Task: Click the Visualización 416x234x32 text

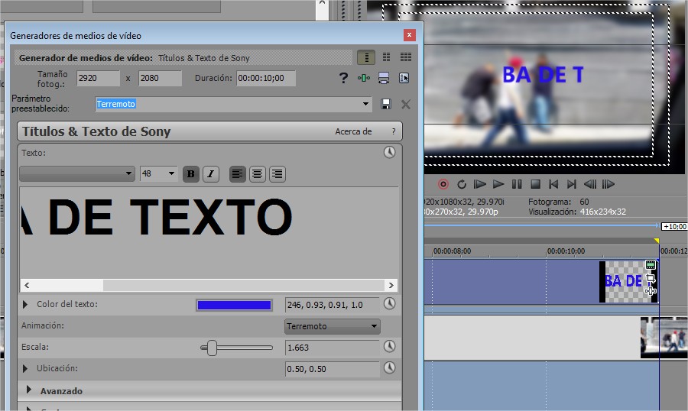Action: (603, 212)
